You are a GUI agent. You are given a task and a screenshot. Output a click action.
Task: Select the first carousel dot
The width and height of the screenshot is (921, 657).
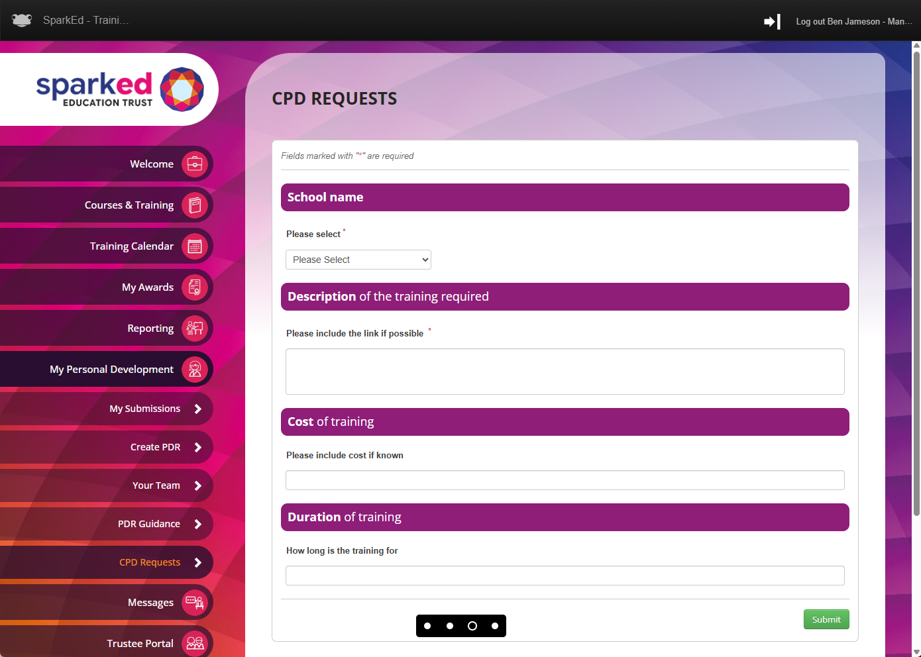point(427,626)
